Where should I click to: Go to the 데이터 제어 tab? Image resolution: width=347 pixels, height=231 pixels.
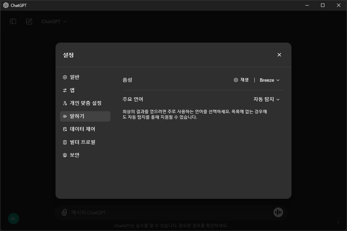pos(85,129)
